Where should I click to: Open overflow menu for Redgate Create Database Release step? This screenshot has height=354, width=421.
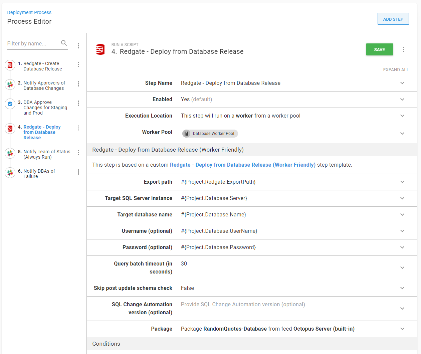pos(78,64)
